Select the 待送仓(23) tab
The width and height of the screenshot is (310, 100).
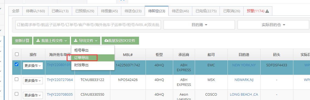coord(133,11)
